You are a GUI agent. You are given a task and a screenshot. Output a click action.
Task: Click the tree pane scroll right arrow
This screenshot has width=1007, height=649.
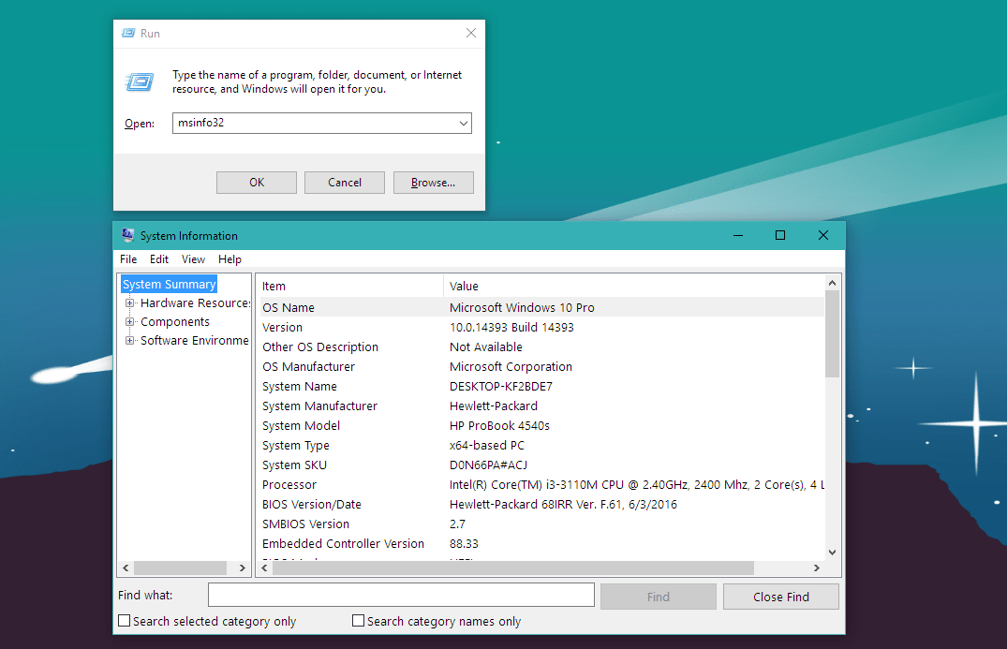coord(242,568)
